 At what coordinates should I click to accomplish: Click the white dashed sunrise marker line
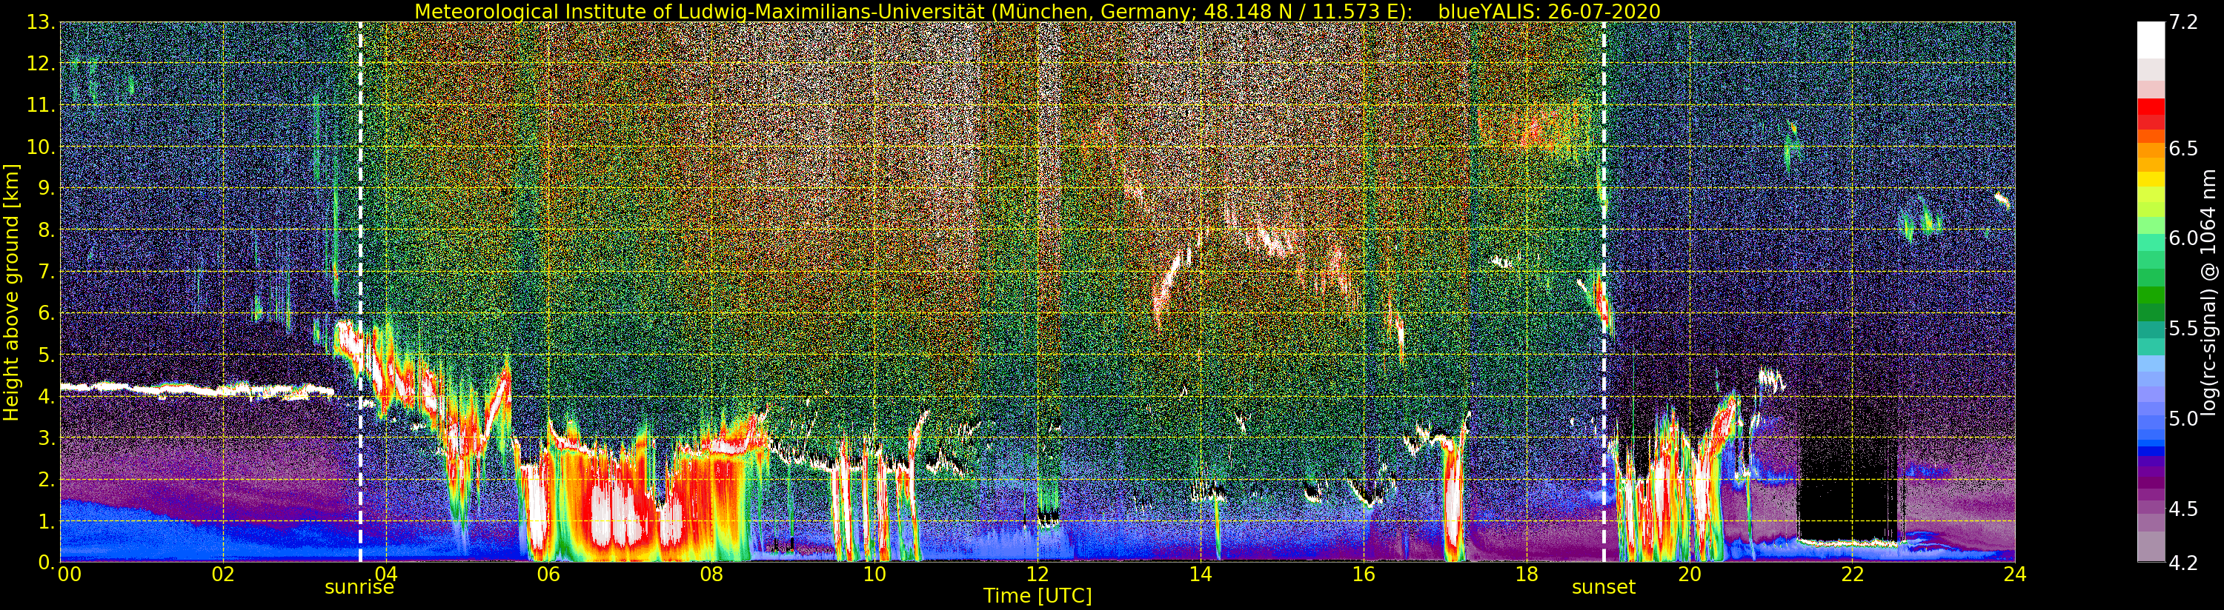pos(360,292)
